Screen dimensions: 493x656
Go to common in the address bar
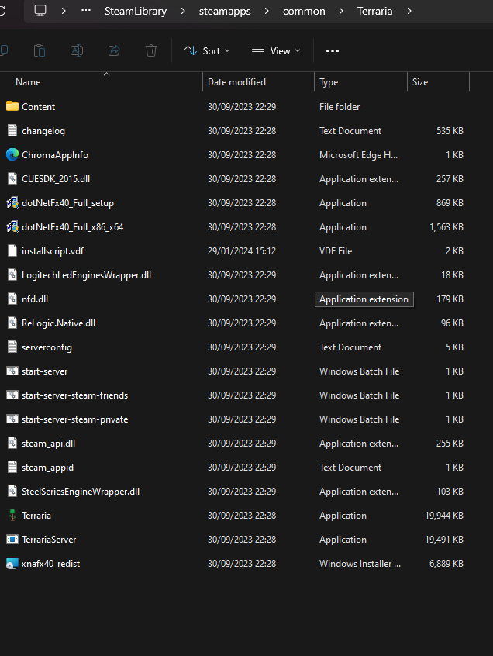(304, 12)
